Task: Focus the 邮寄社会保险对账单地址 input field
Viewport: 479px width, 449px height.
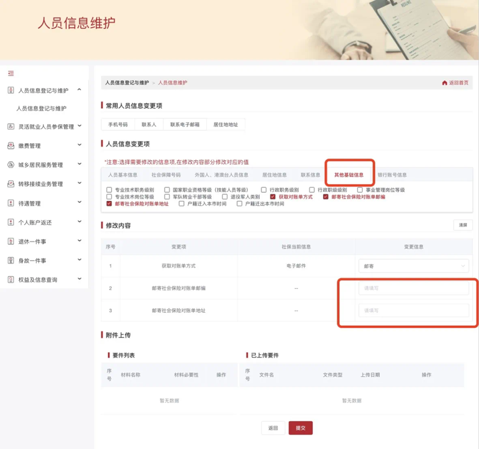Action: click(x=413, y=310)
